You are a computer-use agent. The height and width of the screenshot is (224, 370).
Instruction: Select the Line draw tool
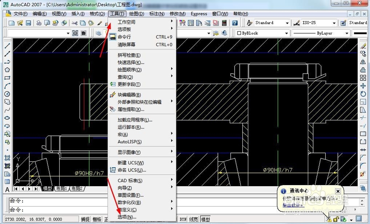pos(7,46)
